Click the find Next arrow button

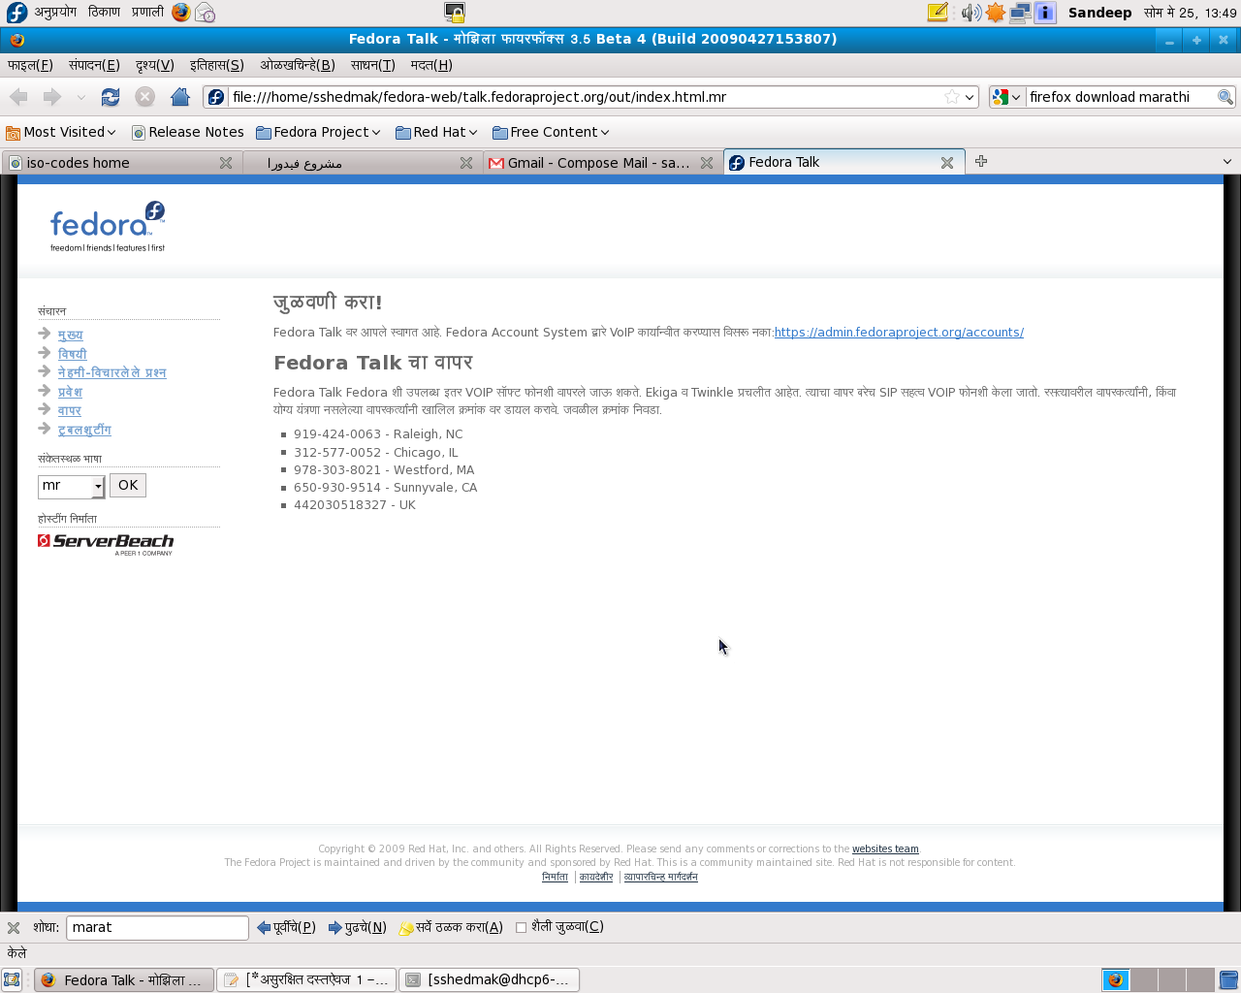pos(358,927)
